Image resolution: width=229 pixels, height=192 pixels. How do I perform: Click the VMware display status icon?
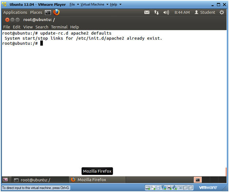coord(180,188)
